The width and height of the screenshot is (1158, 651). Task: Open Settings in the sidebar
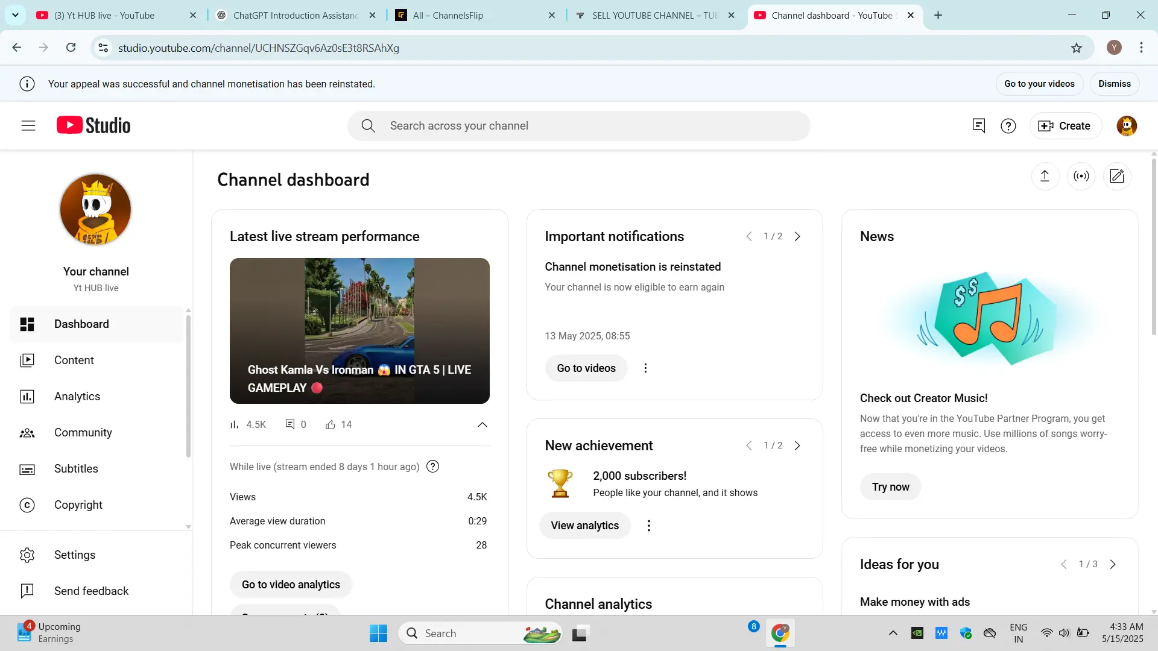(x=96, y=555)
